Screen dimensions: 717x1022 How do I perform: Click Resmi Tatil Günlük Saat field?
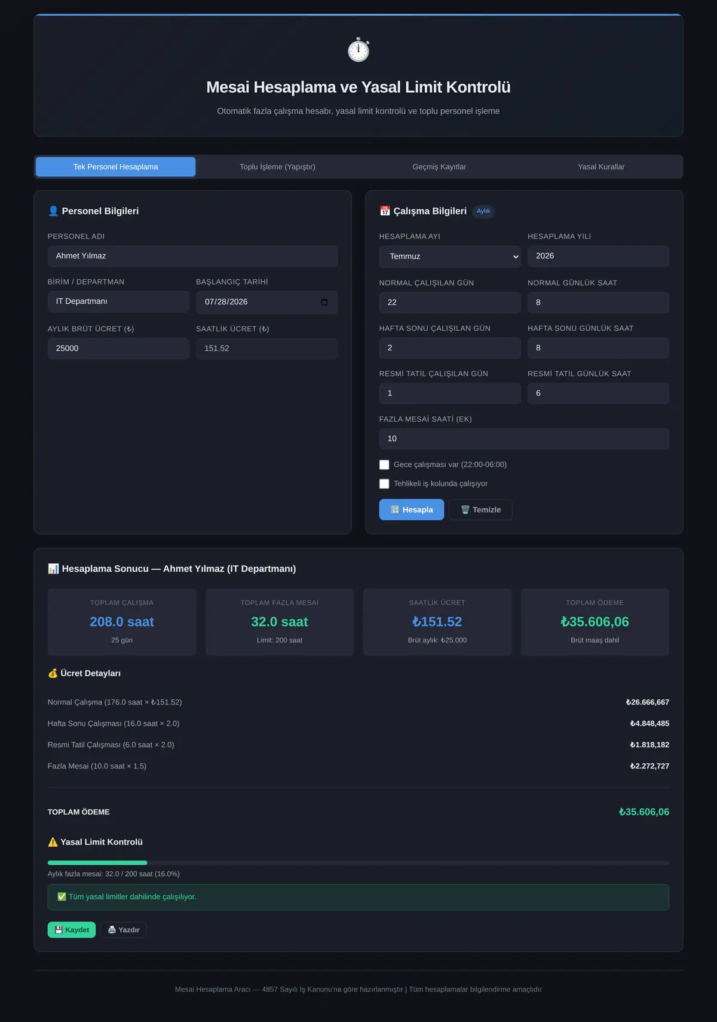pos(598,393)
